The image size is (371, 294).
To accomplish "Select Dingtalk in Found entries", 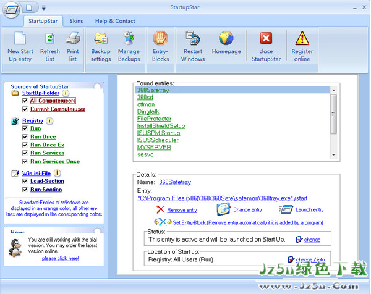I will click(148, 112).
